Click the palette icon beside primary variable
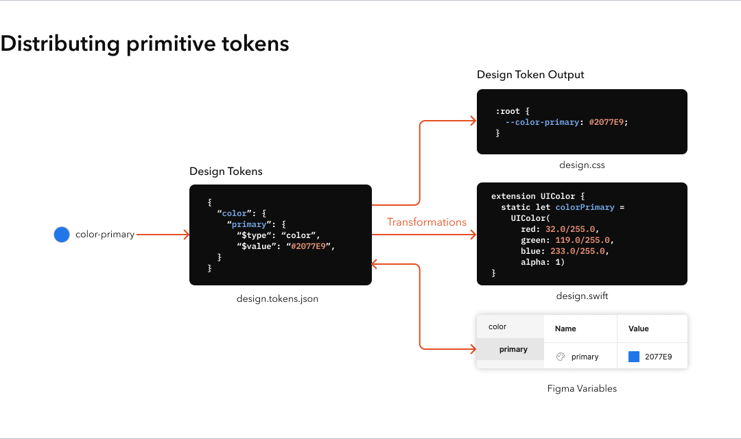This screenshot has width=741, height=439. 559,356
